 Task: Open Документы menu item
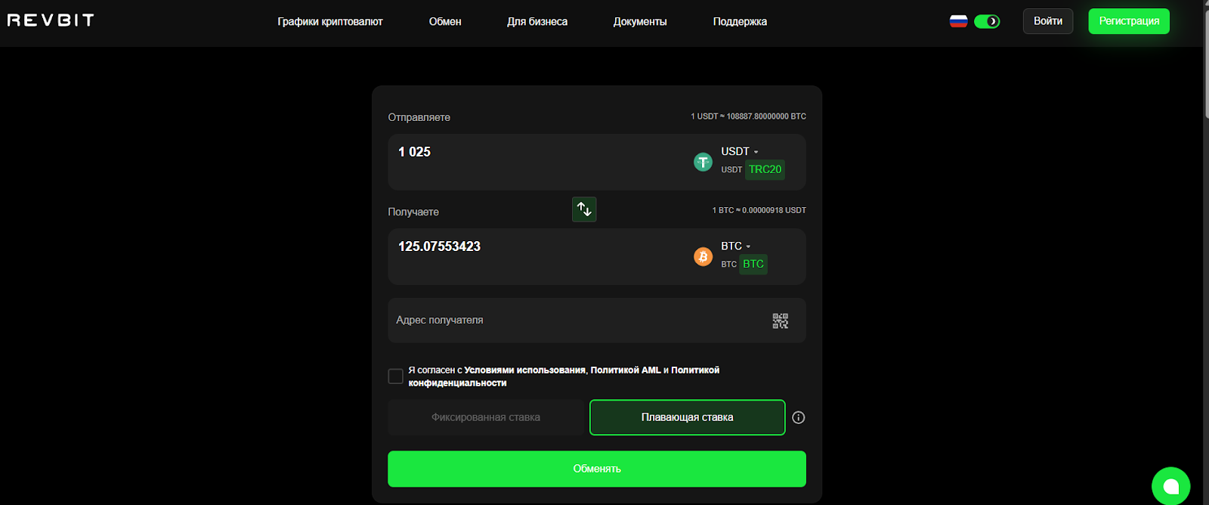coord(640,21)
